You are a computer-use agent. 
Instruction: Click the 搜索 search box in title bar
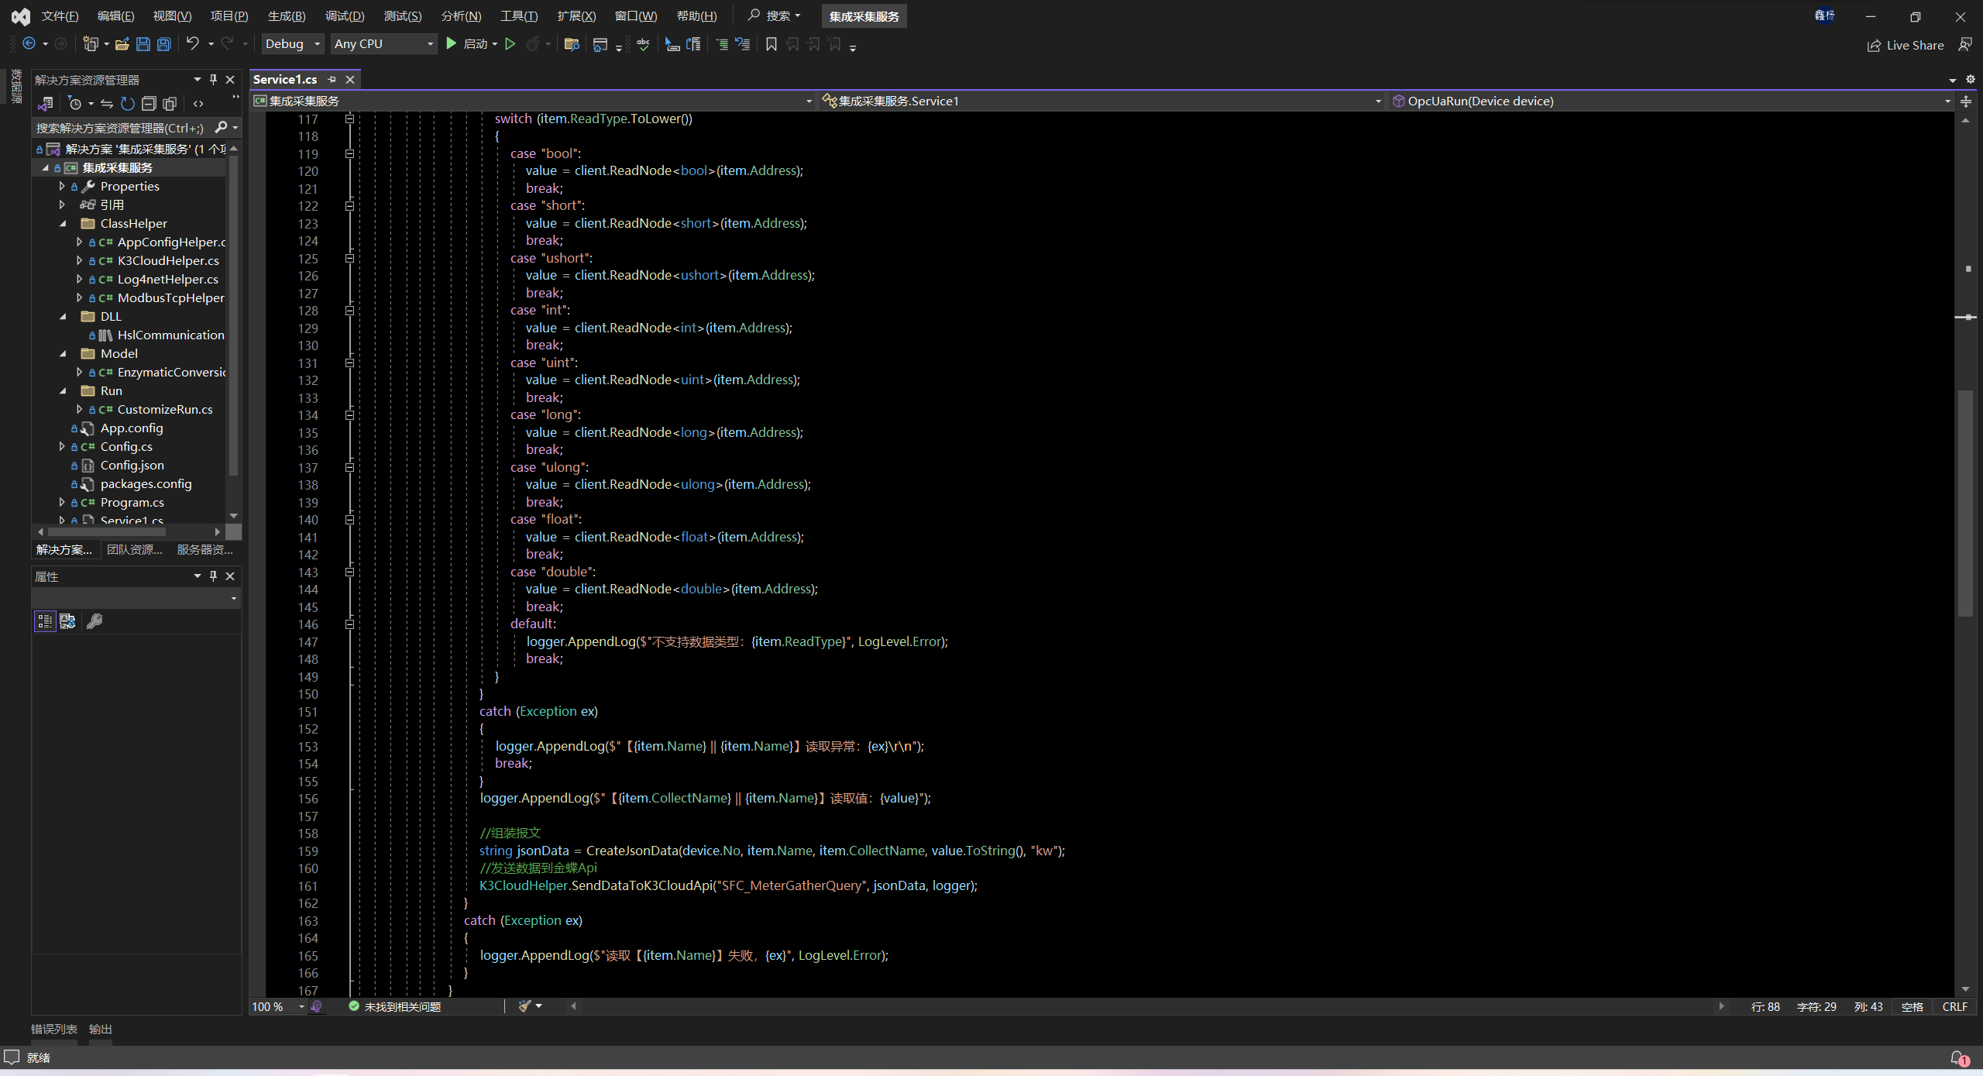[x=774, y=15]
